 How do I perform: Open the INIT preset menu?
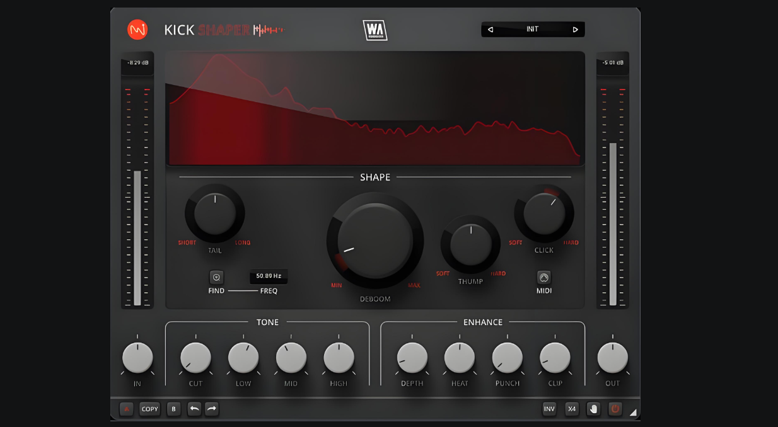[x=533, y=30]
